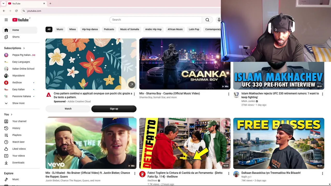The width and height of the screenshot is (331, 186).
Task: Select the Hip-hop dance chip
Action: pos(90,29)
